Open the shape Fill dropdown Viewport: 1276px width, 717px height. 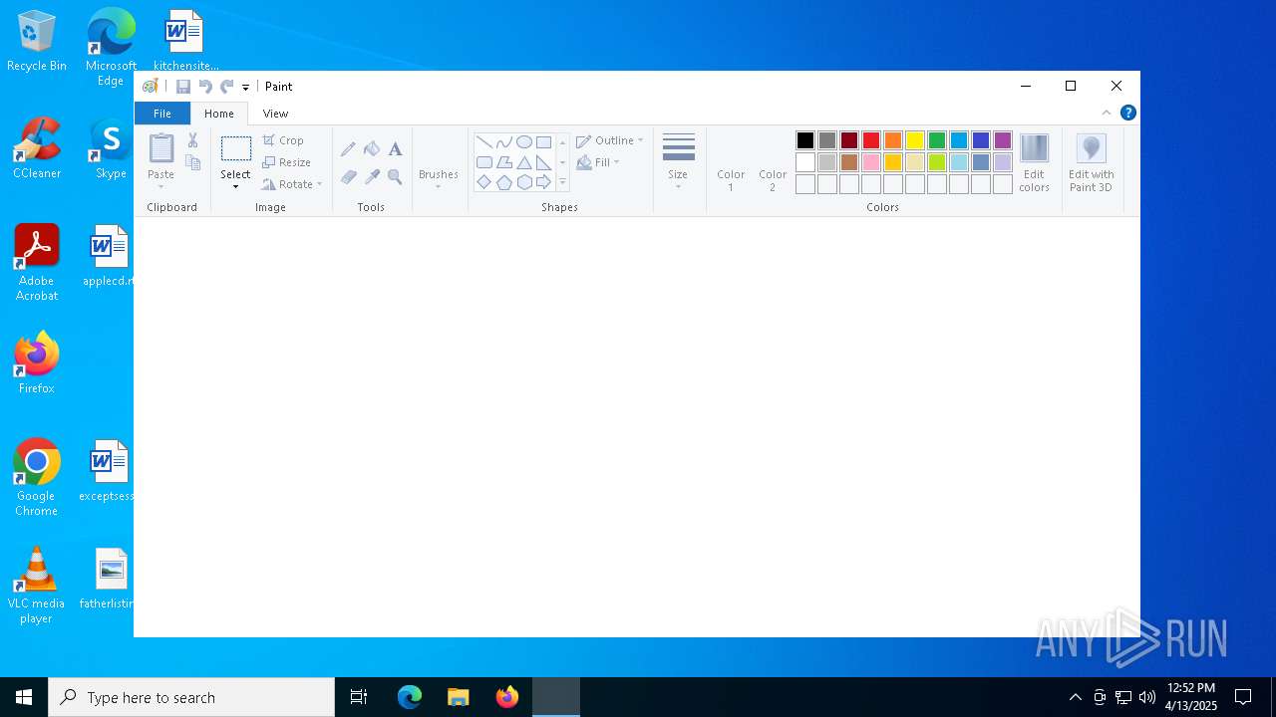(598, 162)
